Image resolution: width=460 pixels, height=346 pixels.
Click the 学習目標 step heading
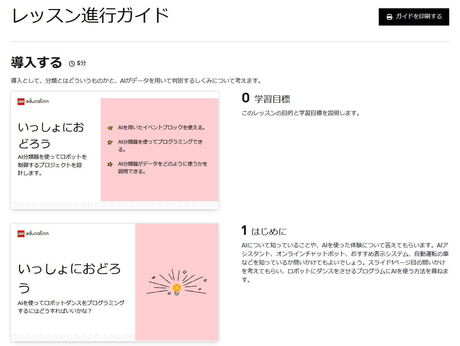[x=272, y=99]
